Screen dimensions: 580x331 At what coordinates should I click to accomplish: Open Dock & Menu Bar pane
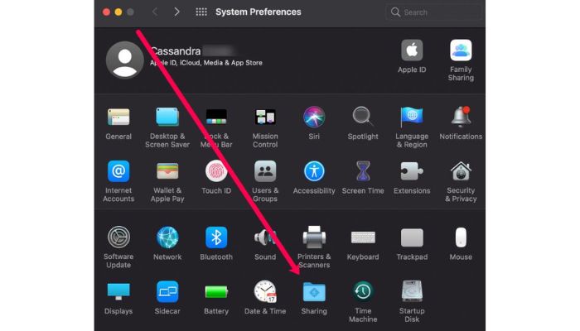tap(216, 118)
